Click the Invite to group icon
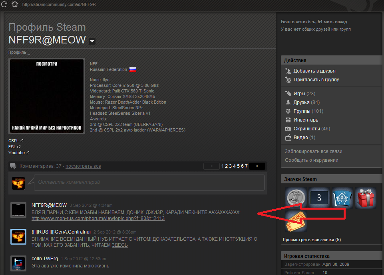The width and height of the screenshot is (384, 275). 288,79
